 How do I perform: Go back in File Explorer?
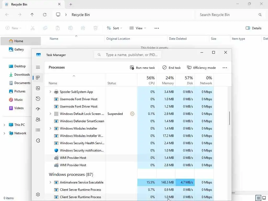coord(7,15)
